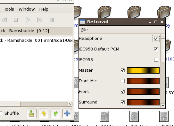Start playback with the play button
Screen dimensions: 174x126
coord(28,20)
